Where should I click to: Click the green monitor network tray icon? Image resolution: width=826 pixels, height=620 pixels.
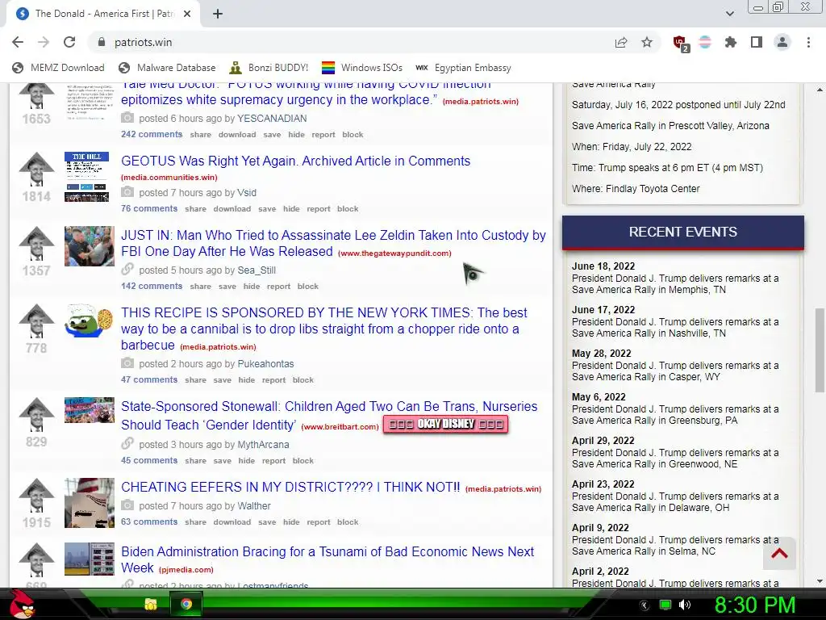[665, 605]
